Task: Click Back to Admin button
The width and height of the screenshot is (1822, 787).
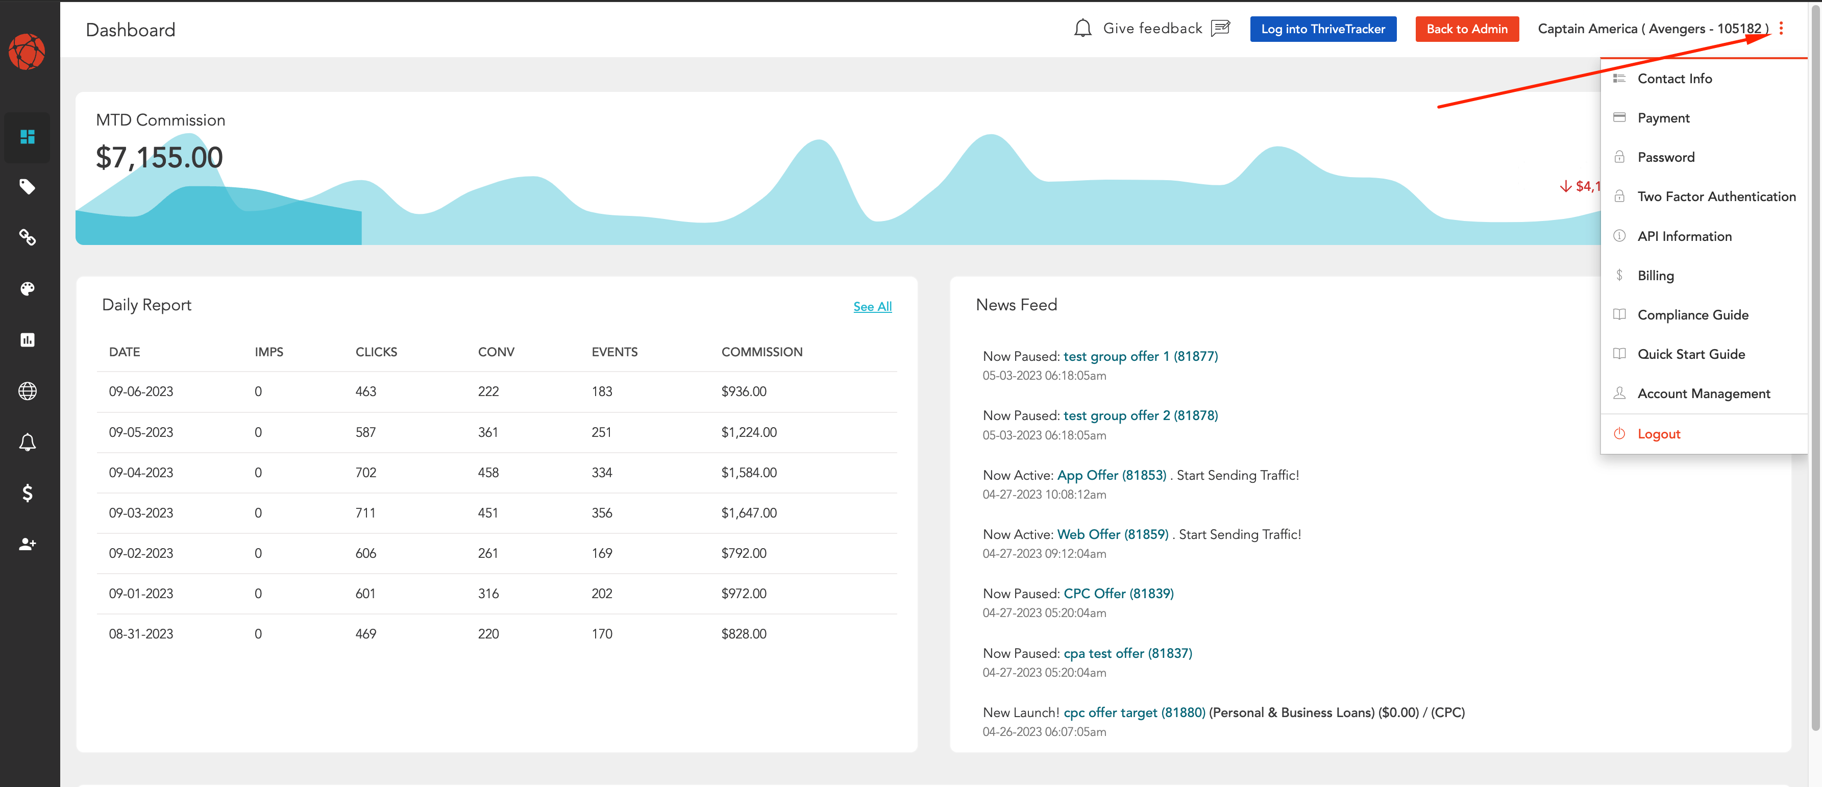Action: pos(1466,29)
